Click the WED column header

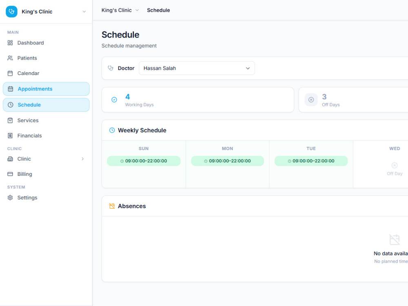[395, 149]
